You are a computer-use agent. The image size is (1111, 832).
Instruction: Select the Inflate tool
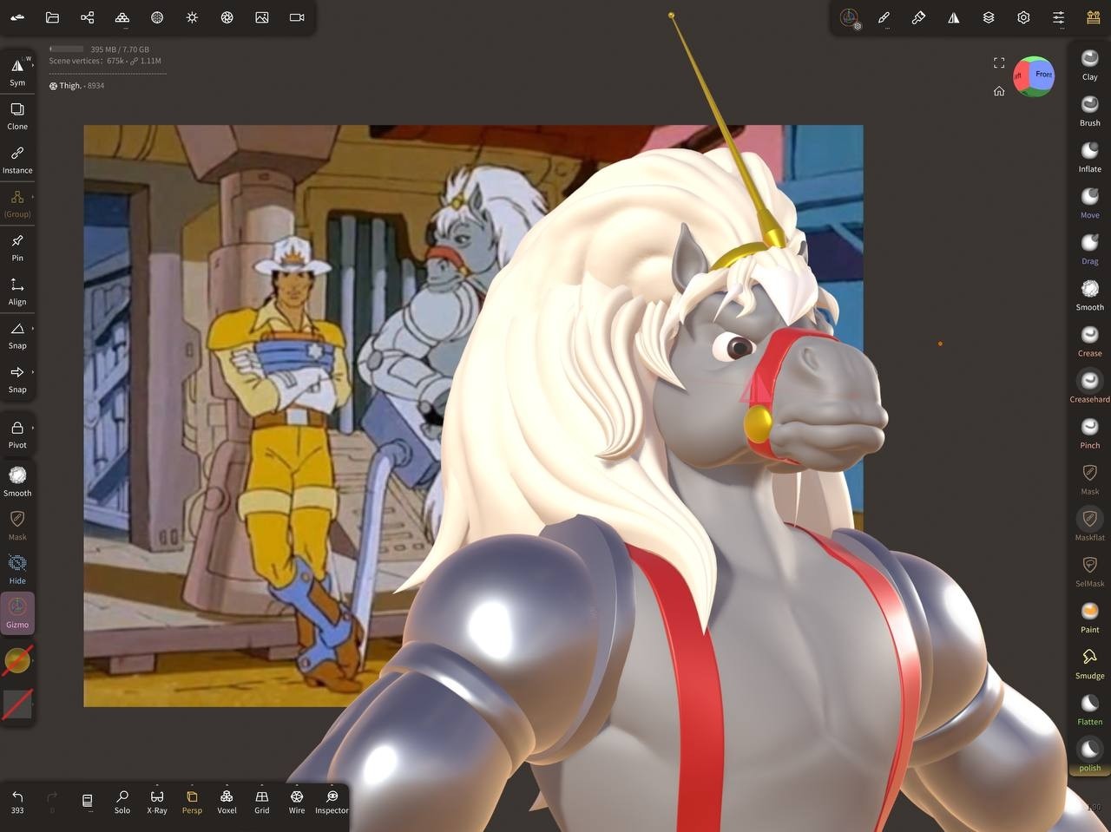click(1089, 157)
